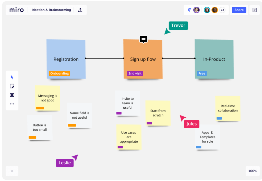The width and height of the screenshot is (262, 181).
Task: Expand the bottom-left panel with double chevron
Action: [12, 171]
